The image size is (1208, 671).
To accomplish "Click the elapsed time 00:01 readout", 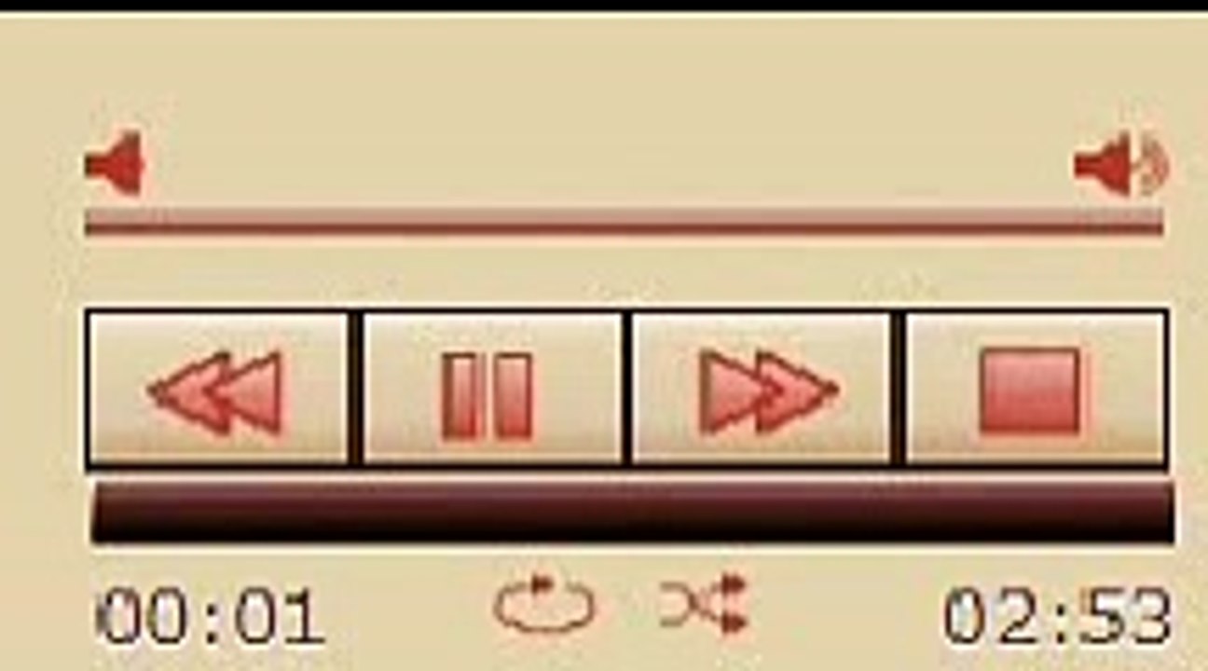I will pyautogui.click(x=212, y=617).
